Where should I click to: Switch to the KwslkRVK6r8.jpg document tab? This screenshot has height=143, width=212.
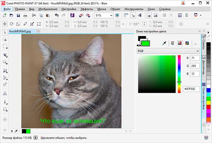point(20,31)
